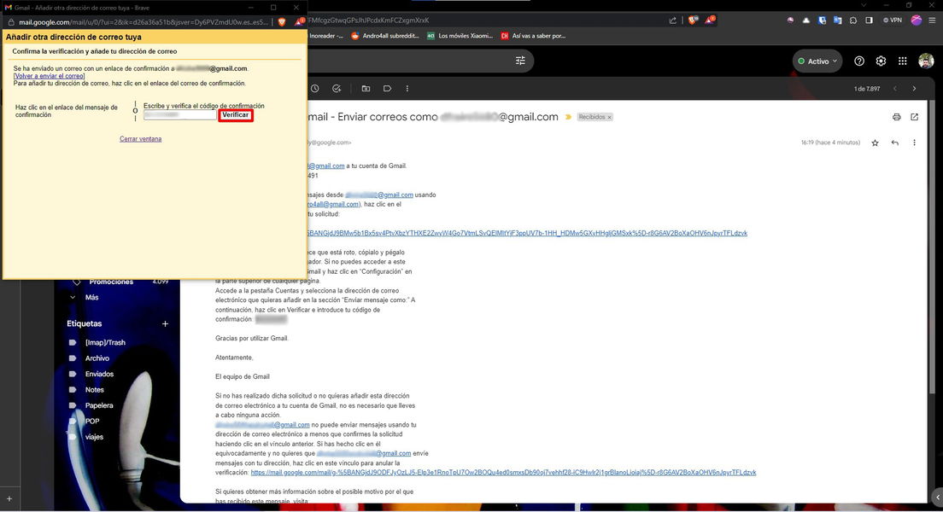Open the Archivo label
This screenshot has height=512, width=943.
[x=97, y=358]
